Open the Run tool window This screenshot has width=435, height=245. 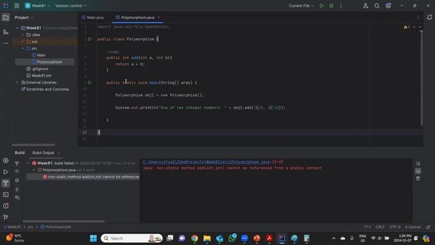[5, 172]
